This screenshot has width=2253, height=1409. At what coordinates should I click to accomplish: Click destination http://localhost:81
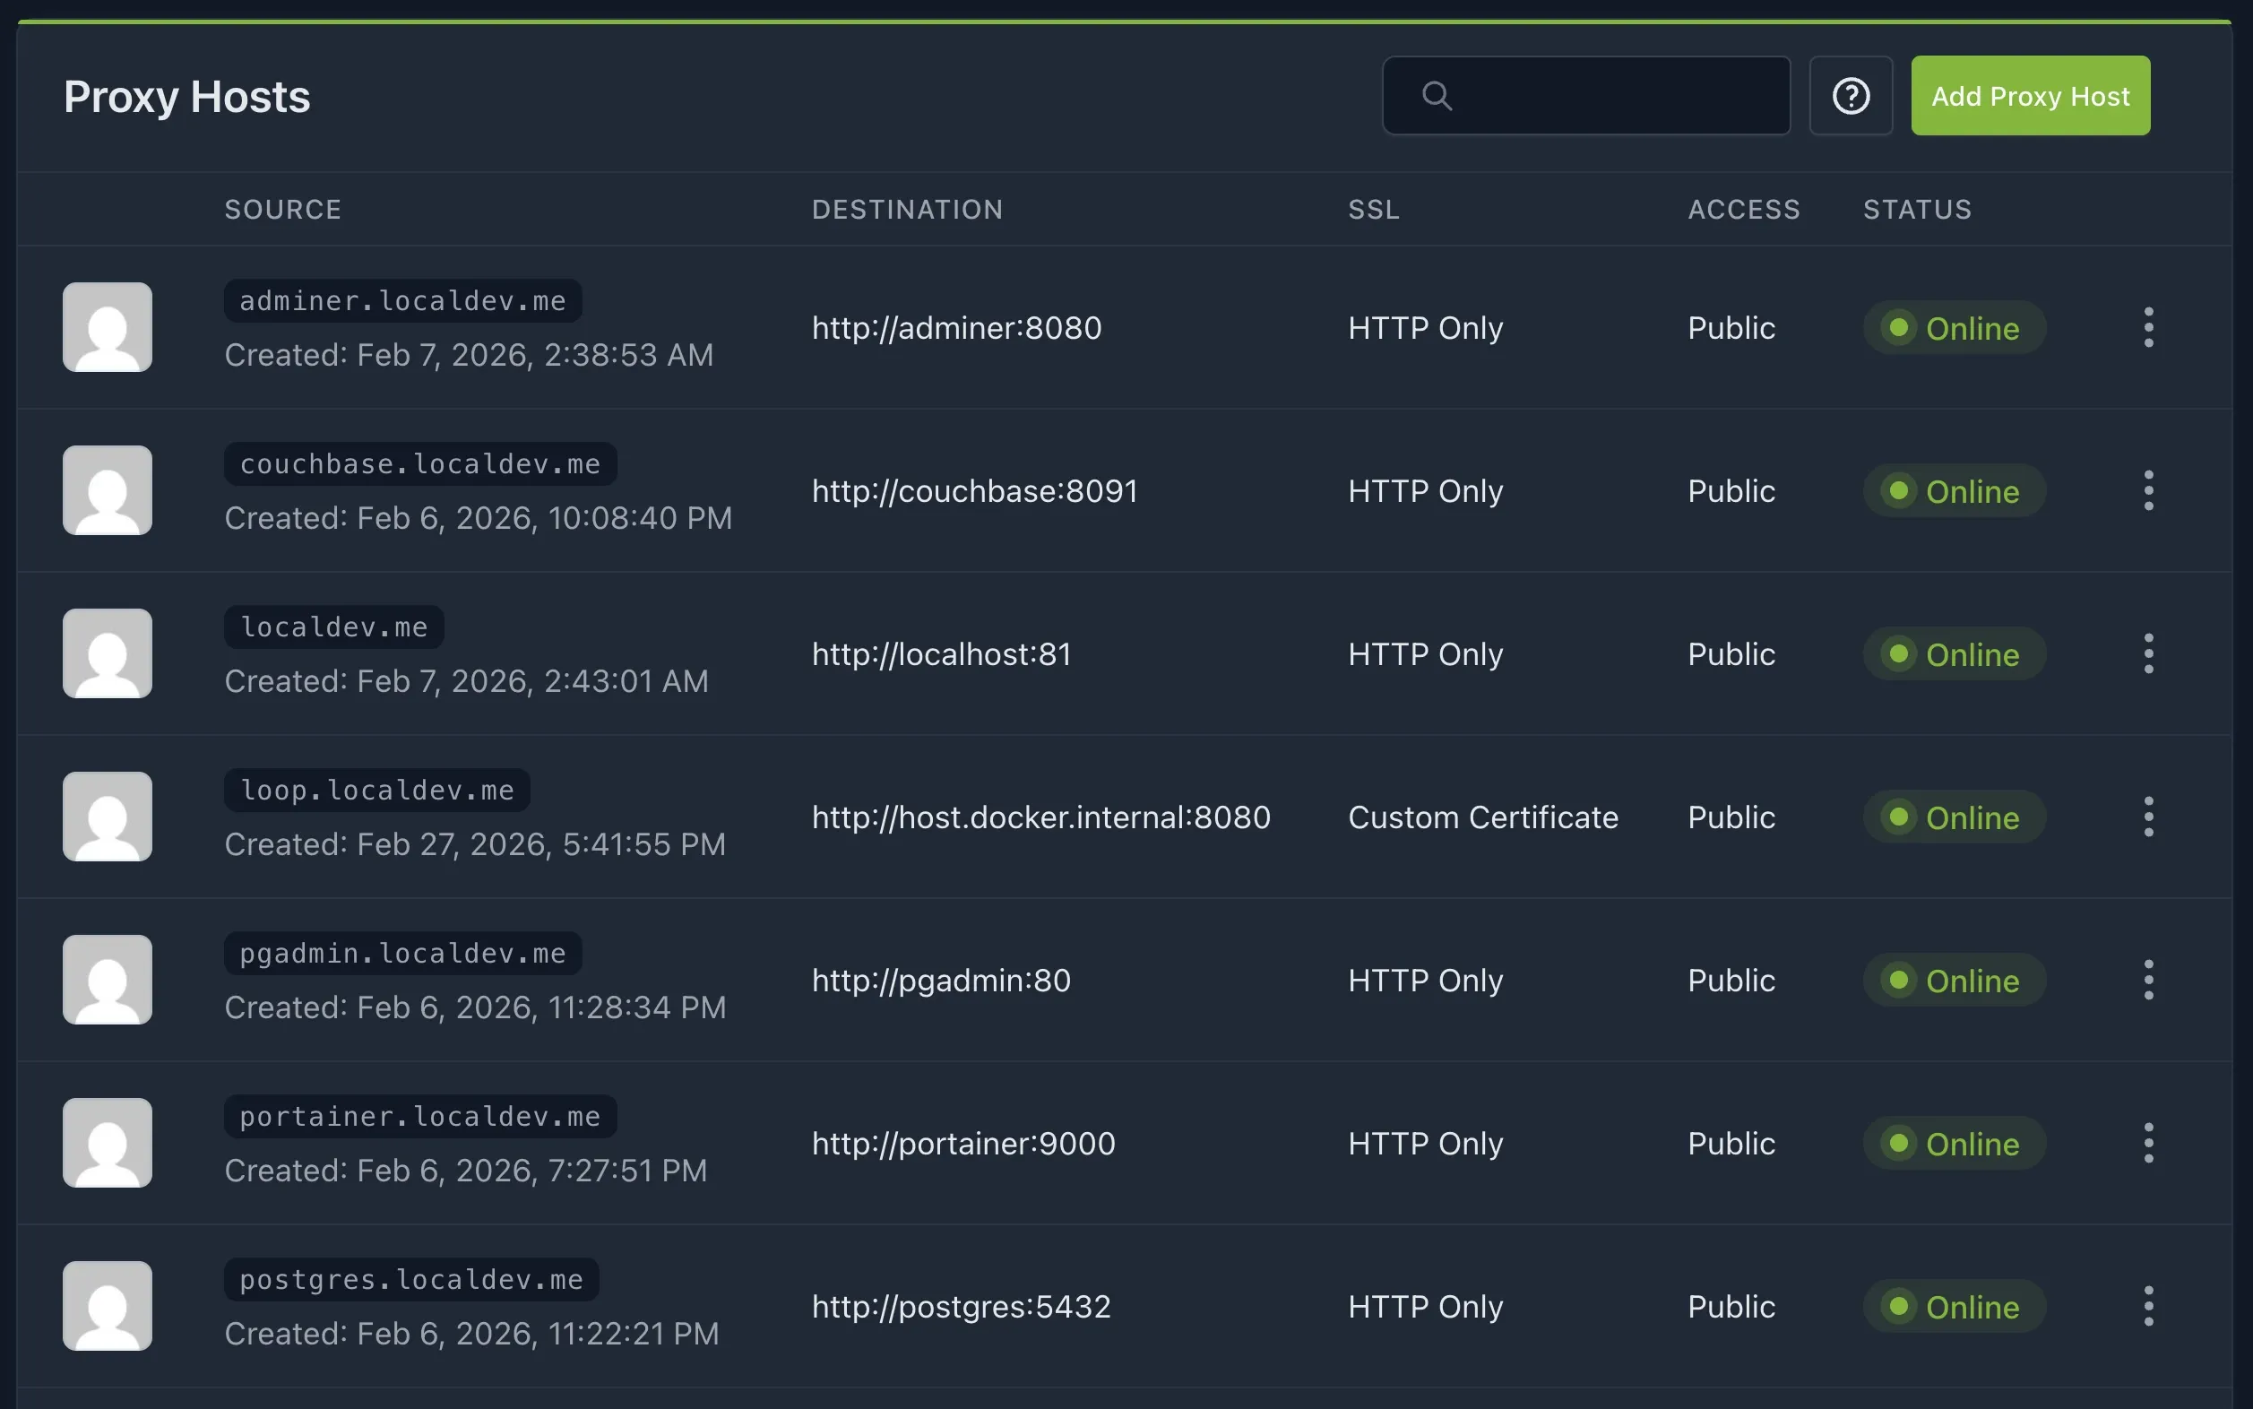[x=942, y=654]
